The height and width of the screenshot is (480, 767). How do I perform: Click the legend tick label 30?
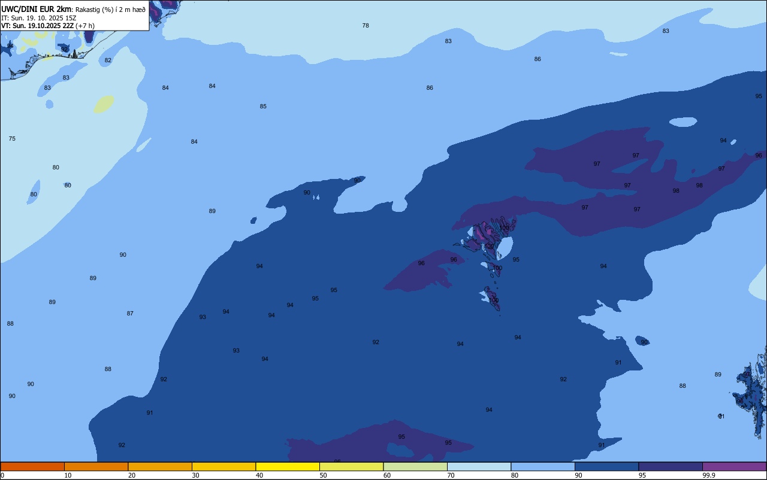pyautogui.click(x=195, y=475)
